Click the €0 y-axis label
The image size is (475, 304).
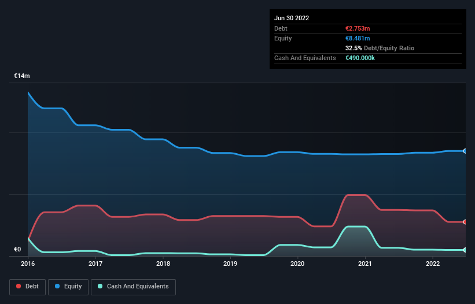[17, 249]
